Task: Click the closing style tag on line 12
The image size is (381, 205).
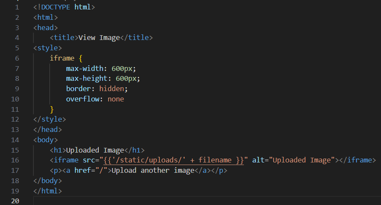Action: 49,119
